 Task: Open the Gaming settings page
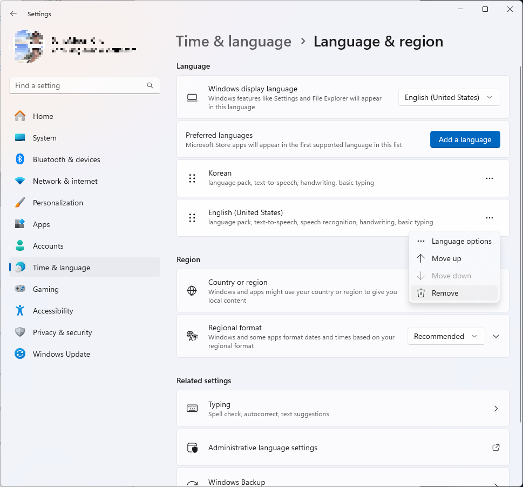(x=85, y=289)
